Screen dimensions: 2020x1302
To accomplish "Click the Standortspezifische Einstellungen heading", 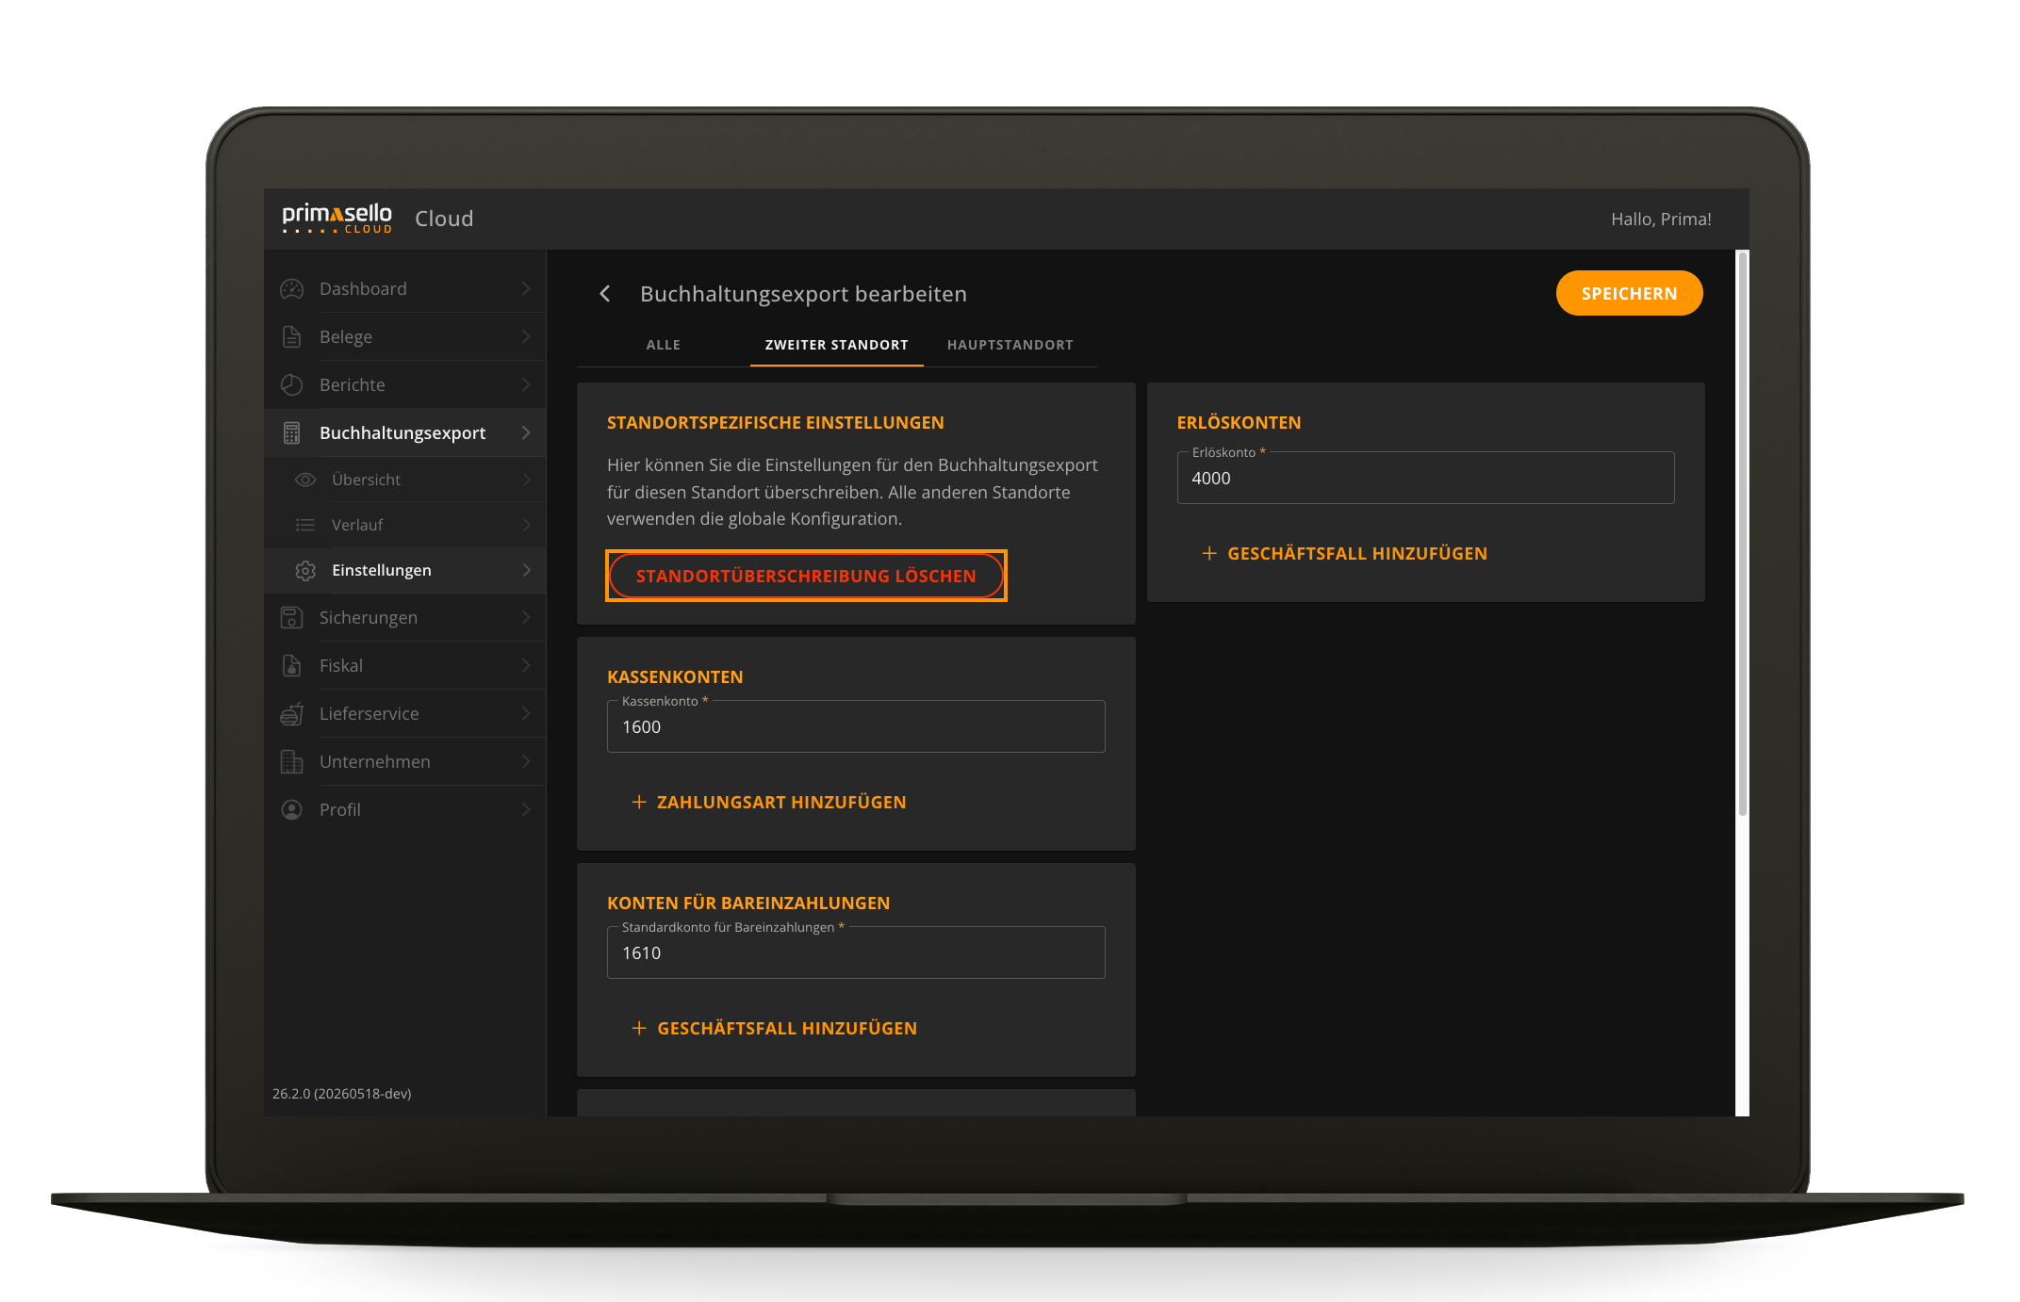I will pos(776,423).
